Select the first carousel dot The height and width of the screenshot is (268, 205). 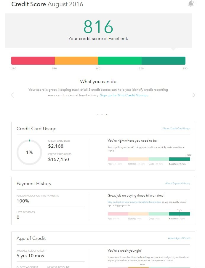[97, 114]
